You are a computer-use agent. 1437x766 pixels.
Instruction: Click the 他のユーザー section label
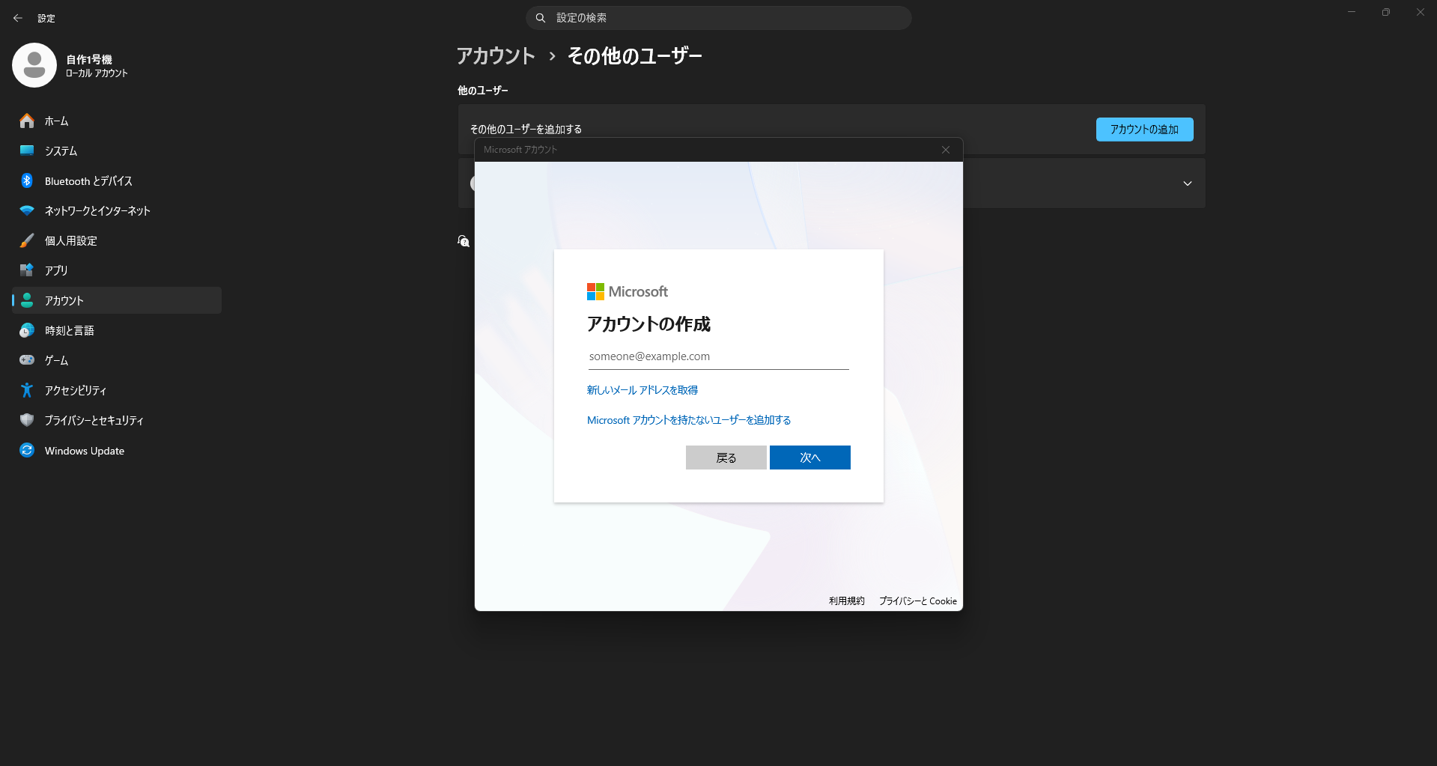[x=483, y=91]
